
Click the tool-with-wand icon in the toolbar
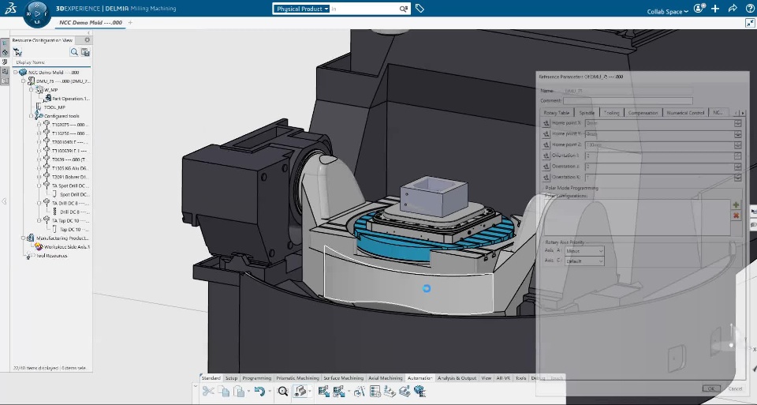click(360, 391)
